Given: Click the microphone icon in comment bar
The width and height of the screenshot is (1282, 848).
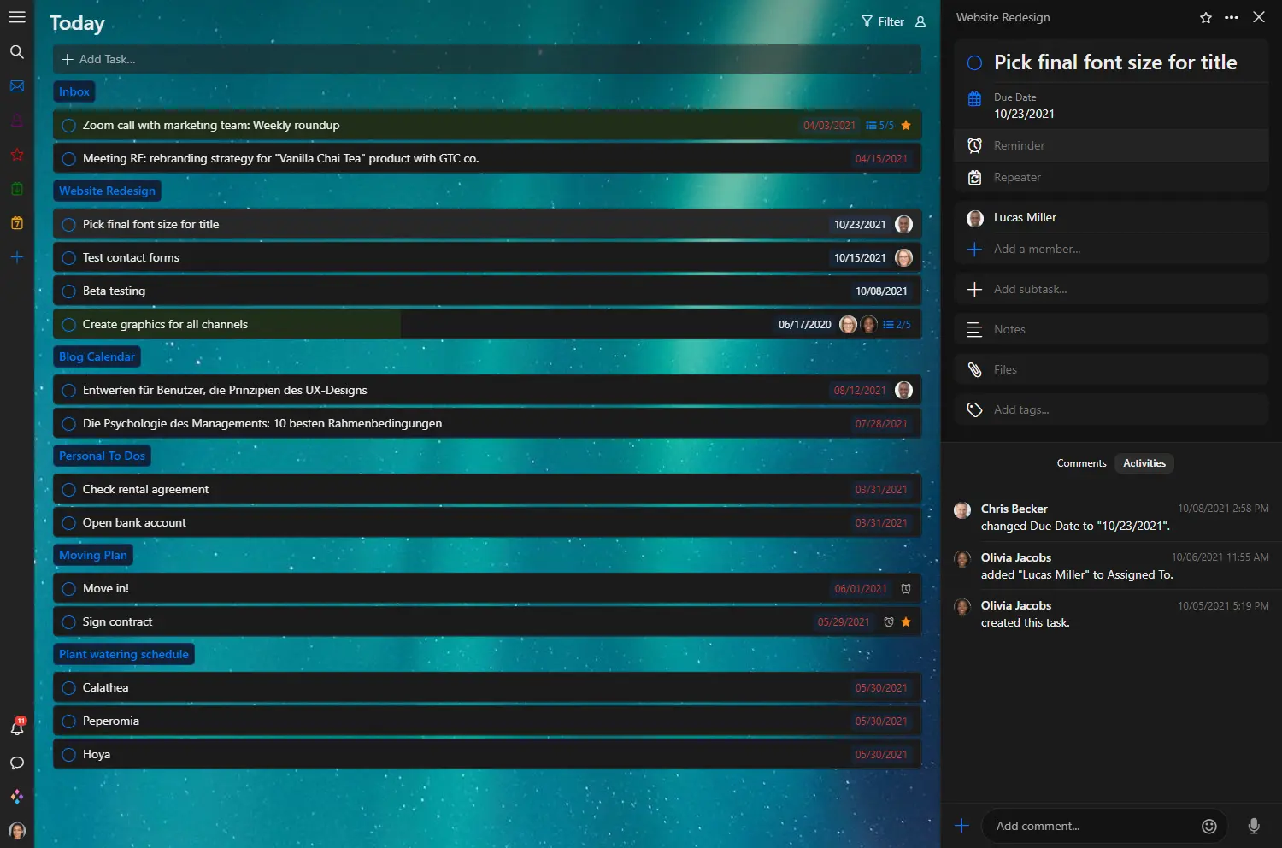Looking at the screenshot, I should coord(1253,826).
